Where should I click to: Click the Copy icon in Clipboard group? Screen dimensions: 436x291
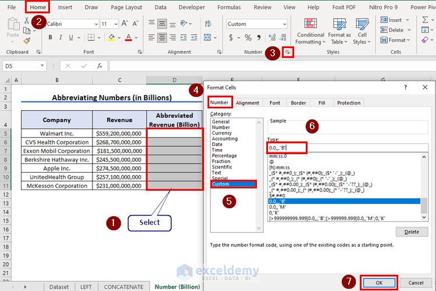(27, 31)
